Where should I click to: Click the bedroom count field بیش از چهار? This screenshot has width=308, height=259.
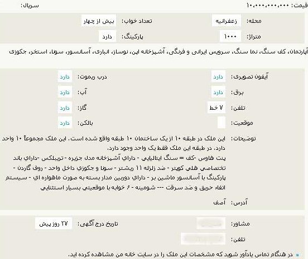click(x=99, y=21)
